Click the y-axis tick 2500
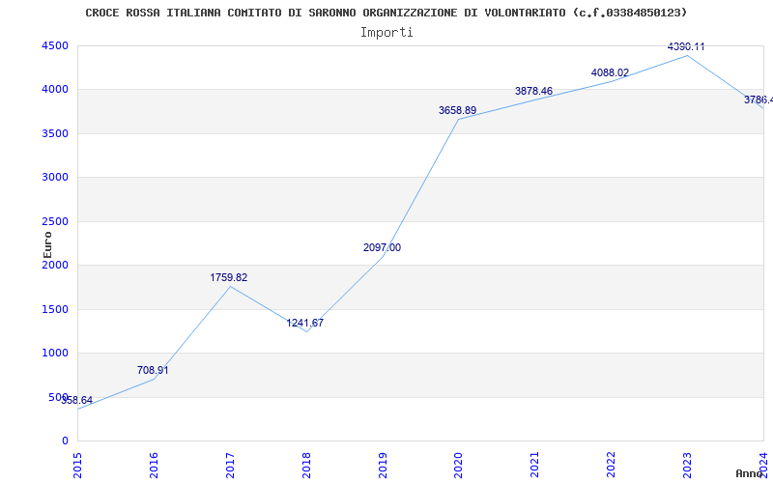The height and width of the screenshot is (483, 773). [56, 221]
